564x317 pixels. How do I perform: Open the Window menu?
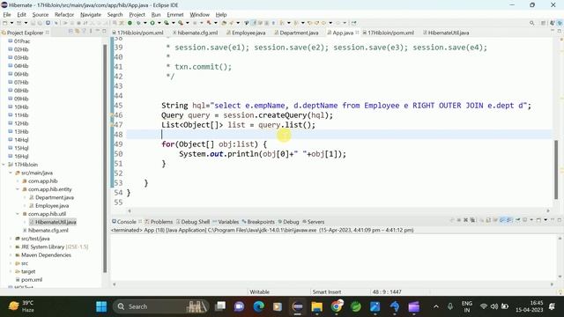pos(200,15)
